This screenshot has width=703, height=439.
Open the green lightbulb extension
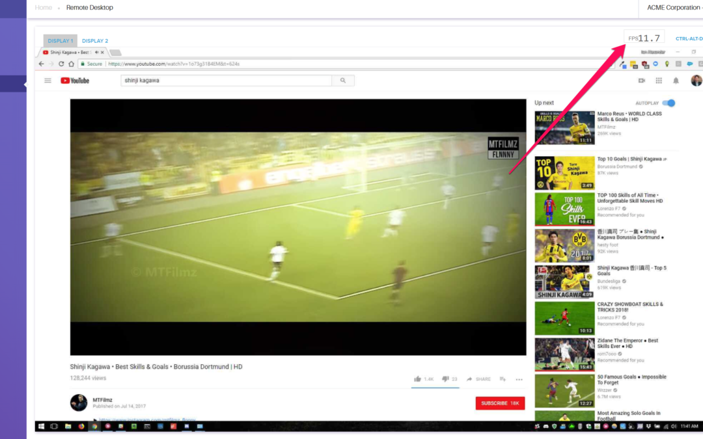point(667,64)
